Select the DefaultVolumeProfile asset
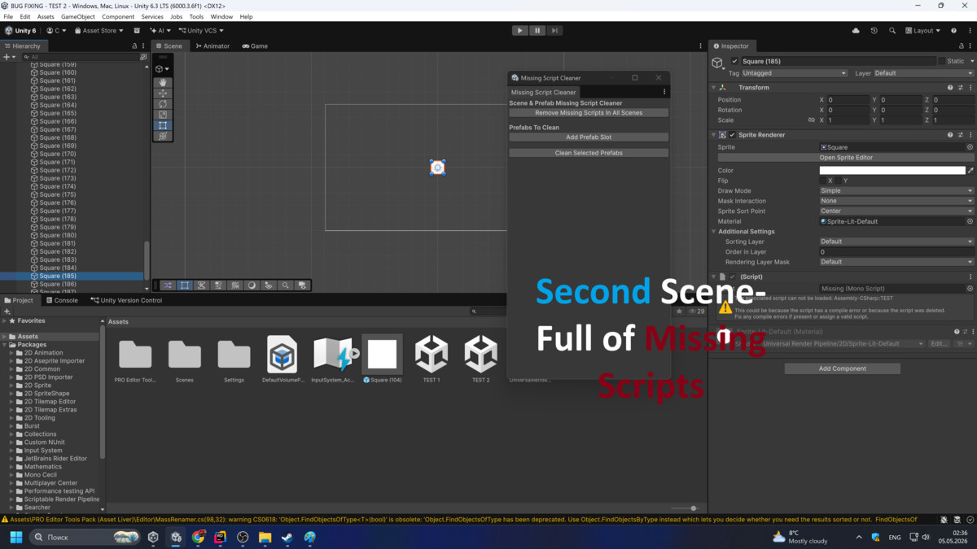This screenshot has width=977, height=549. coord(283,359)
